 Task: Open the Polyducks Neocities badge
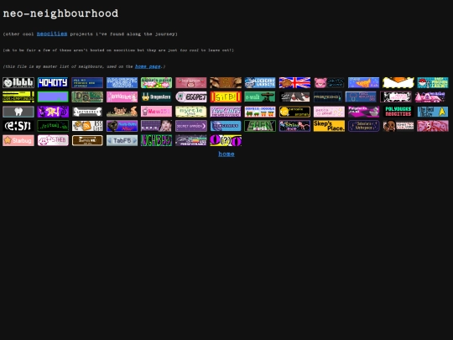[x=398, y=112]
